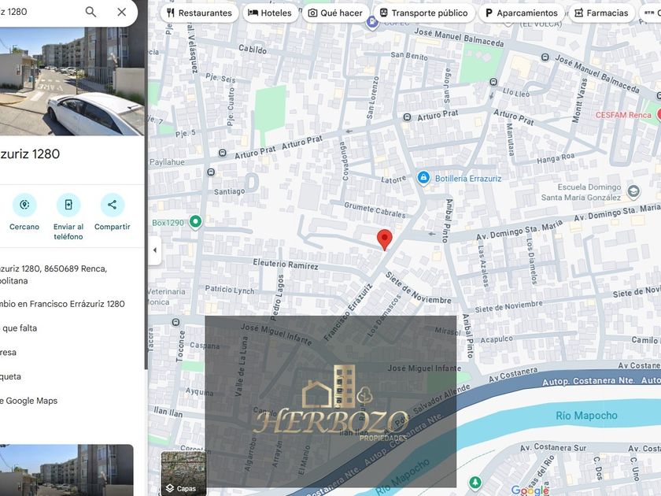This screenshot has width=661, height=496.
Task: Click the Autop. Costanera Nte. highway label
Action: tap(589, 381)
